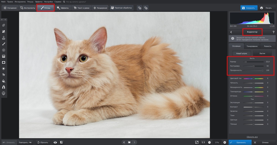
Task: Switch to the Тонирование tab
Action: [x=252, y=46]
